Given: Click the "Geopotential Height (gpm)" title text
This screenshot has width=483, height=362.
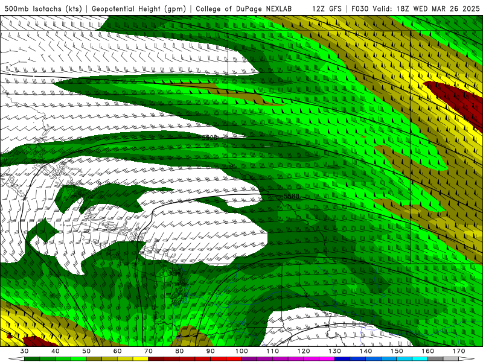Looking at the screenshot, I should point(139,8).
